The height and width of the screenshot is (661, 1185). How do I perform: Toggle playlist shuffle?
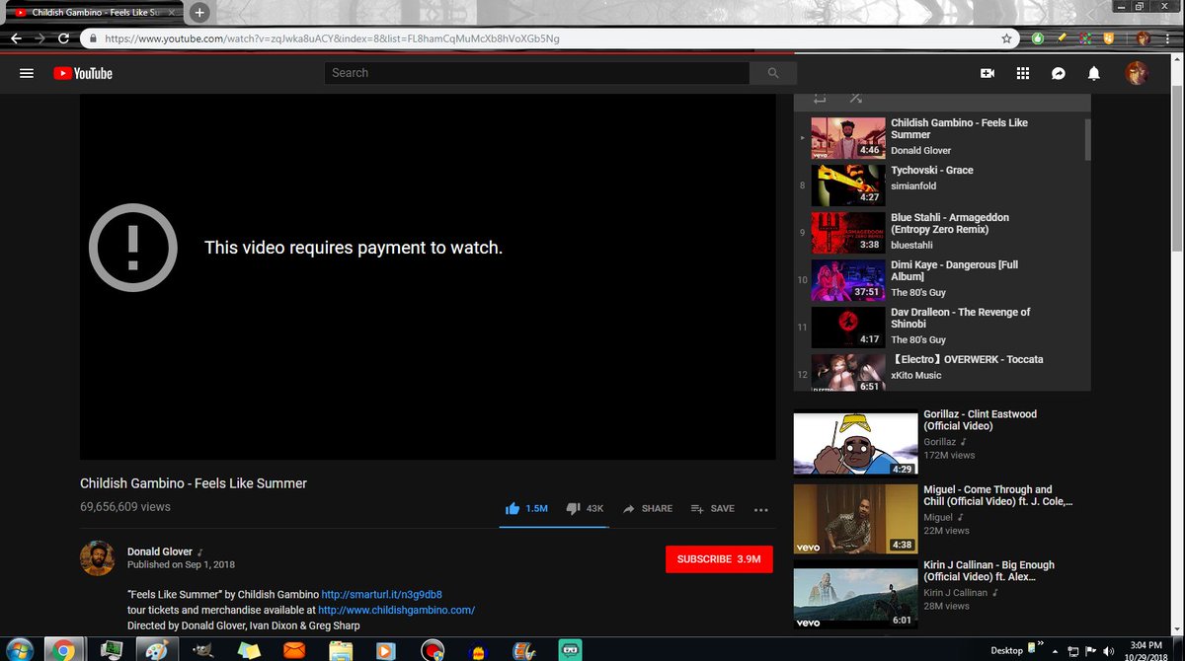click(855, 98)
